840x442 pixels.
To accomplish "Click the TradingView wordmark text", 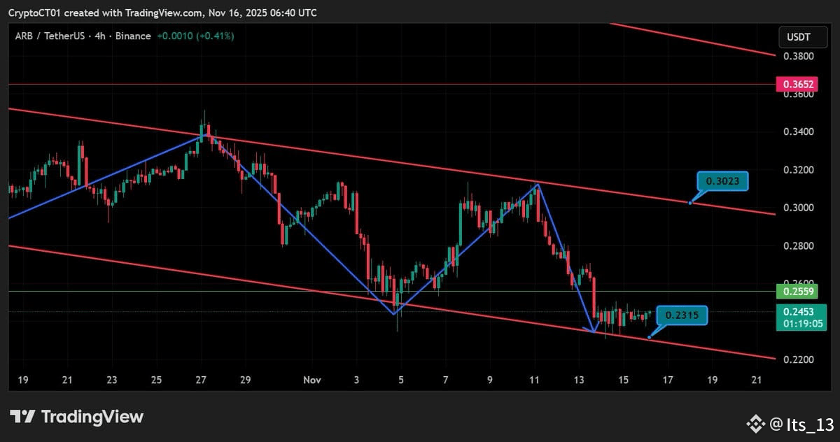I will (x=92, y=417).
